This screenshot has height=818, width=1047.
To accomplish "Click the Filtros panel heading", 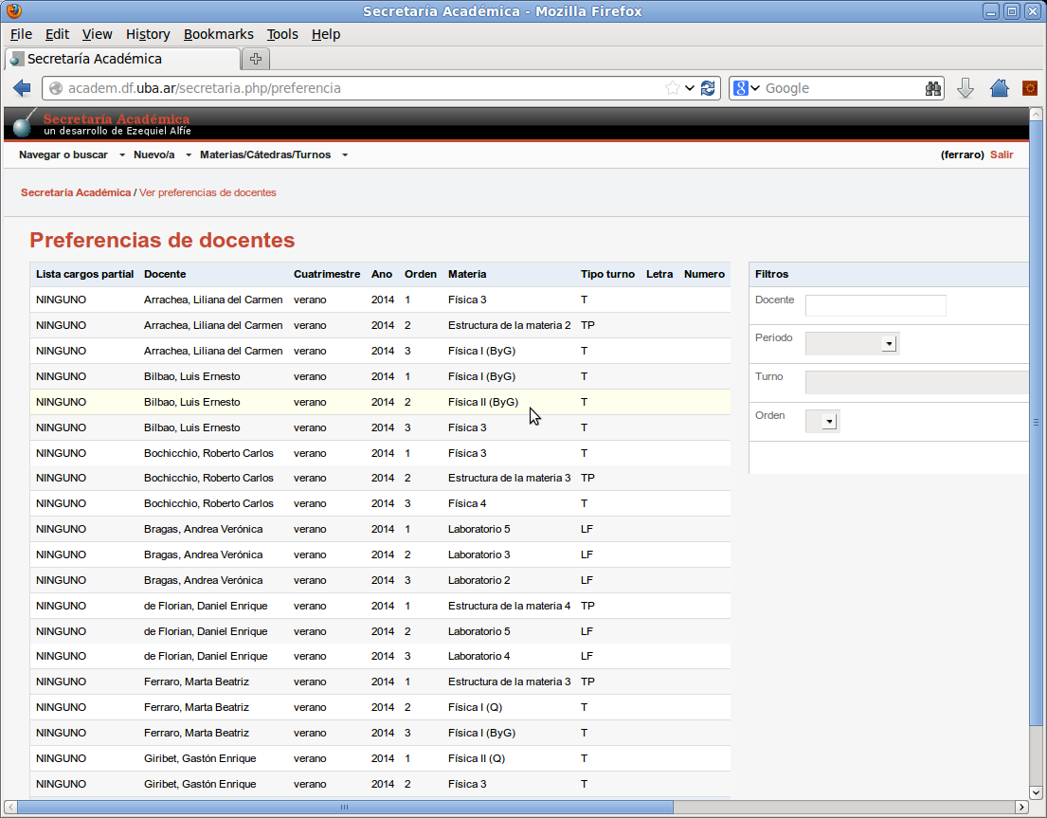I will [771, 275].
